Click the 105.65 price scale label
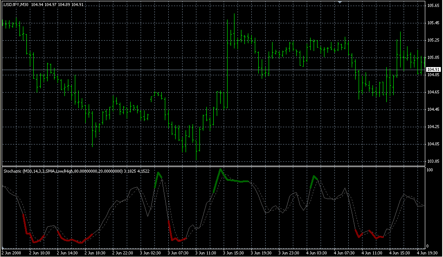 click(x=433, y=6)
